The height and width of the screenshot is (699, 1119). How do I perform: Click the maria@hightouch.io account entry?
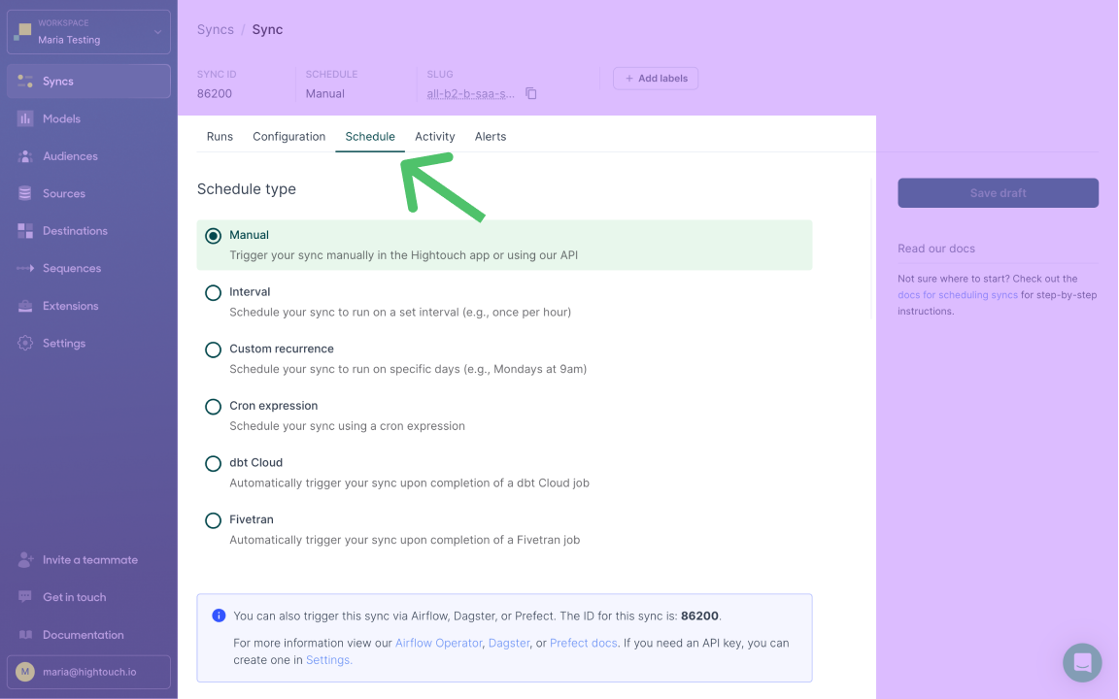(x=88, y=671)
